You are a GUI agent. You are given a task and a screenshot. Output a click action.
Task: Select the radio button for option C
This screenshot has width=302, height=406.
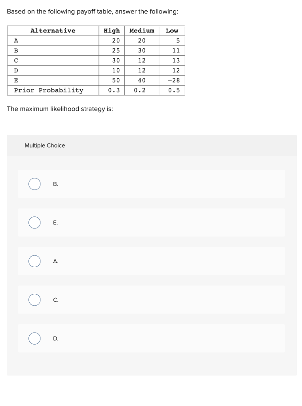coord(34,300)
